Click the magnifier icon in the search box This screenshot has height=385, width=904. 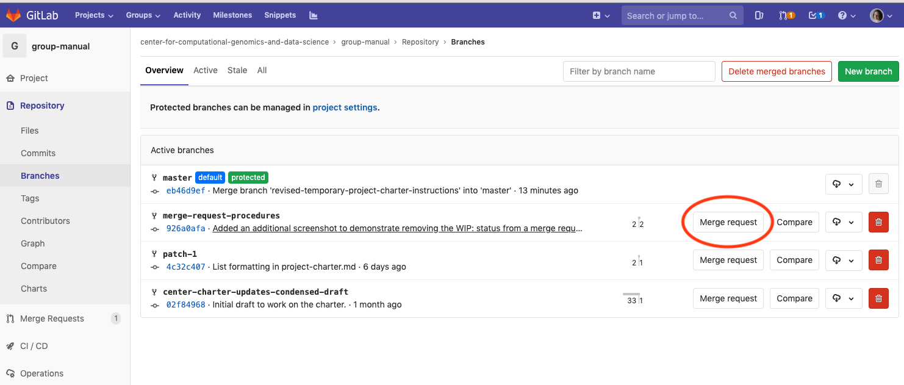733,16
